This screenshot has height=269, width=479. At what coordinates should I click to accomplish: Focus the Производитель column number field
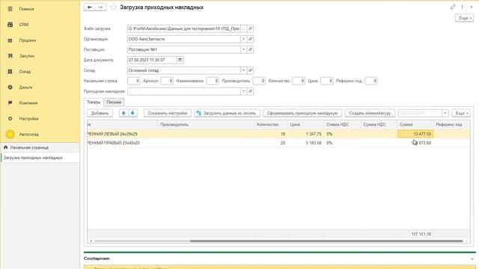259,81
